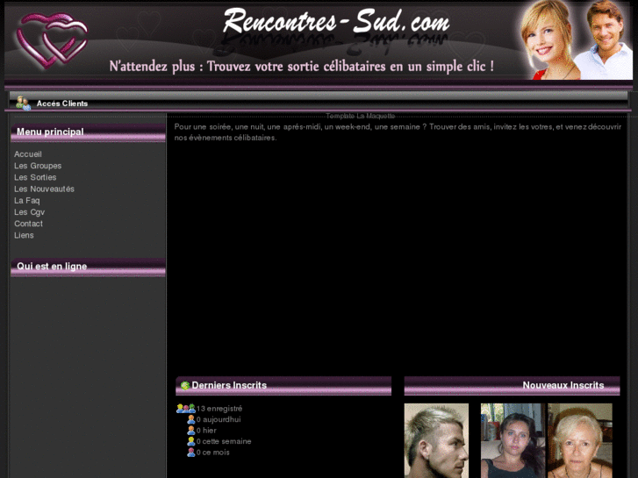This screenshot has height=478, width=638.
Task: Click the N'attendez plus slogan text
Action: 302,67
